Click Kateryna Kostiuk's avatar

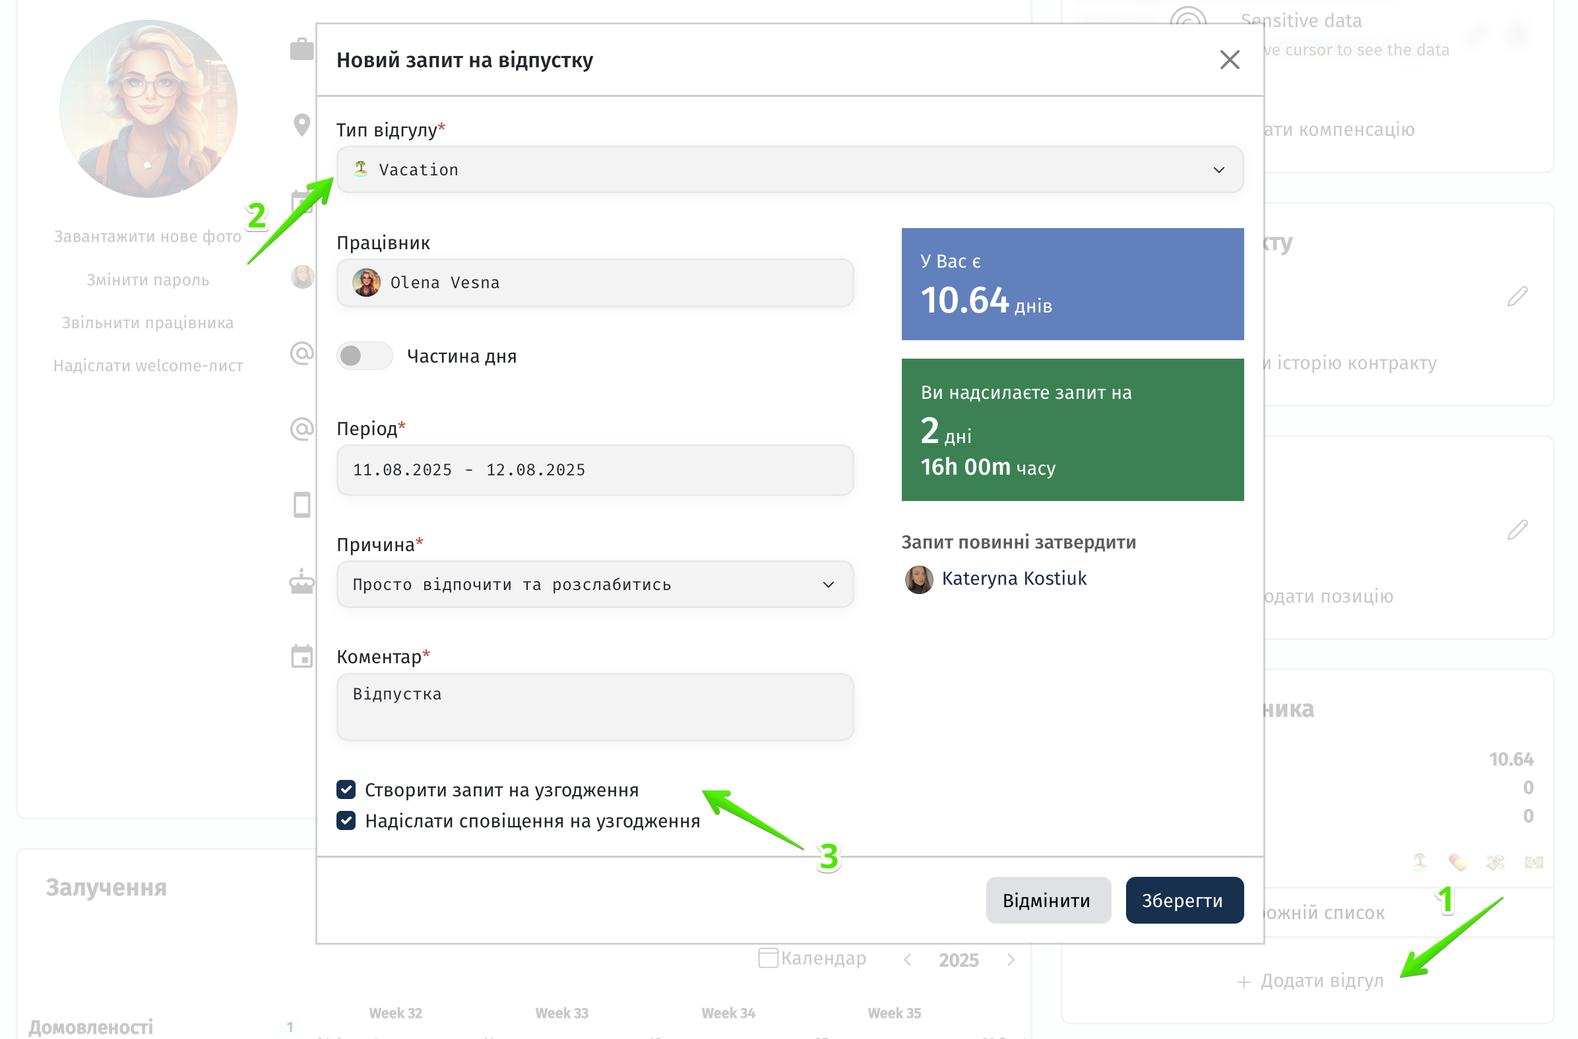pyautogui.click(x=919, y=579)
